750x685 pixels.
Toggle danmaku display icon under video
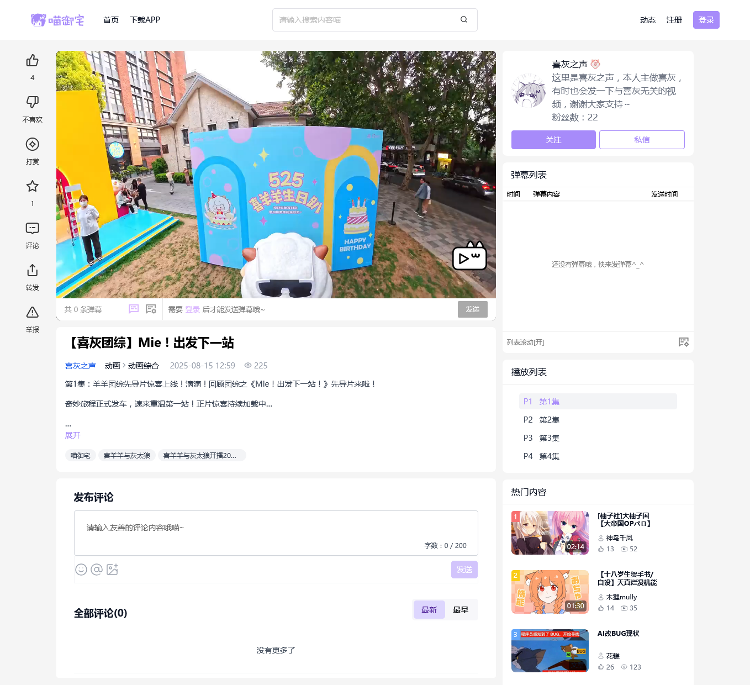[x=134, y=309]
